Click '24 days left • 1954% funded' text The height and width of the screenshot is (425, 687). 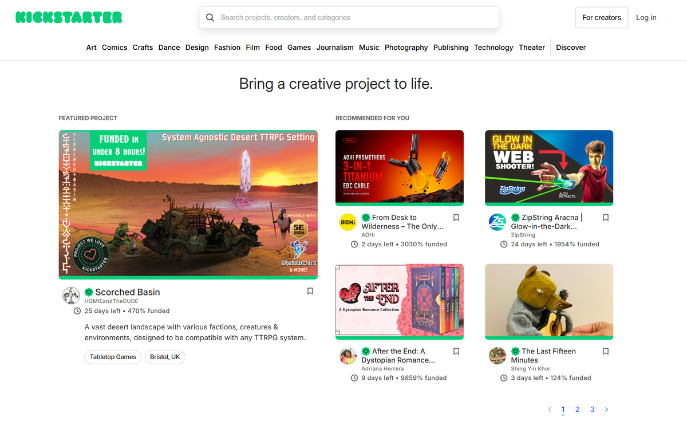555,244
